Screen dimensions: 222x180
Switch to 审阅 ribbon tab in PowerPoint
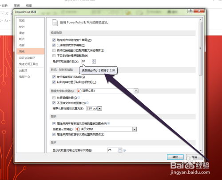(x=17, y=6)
